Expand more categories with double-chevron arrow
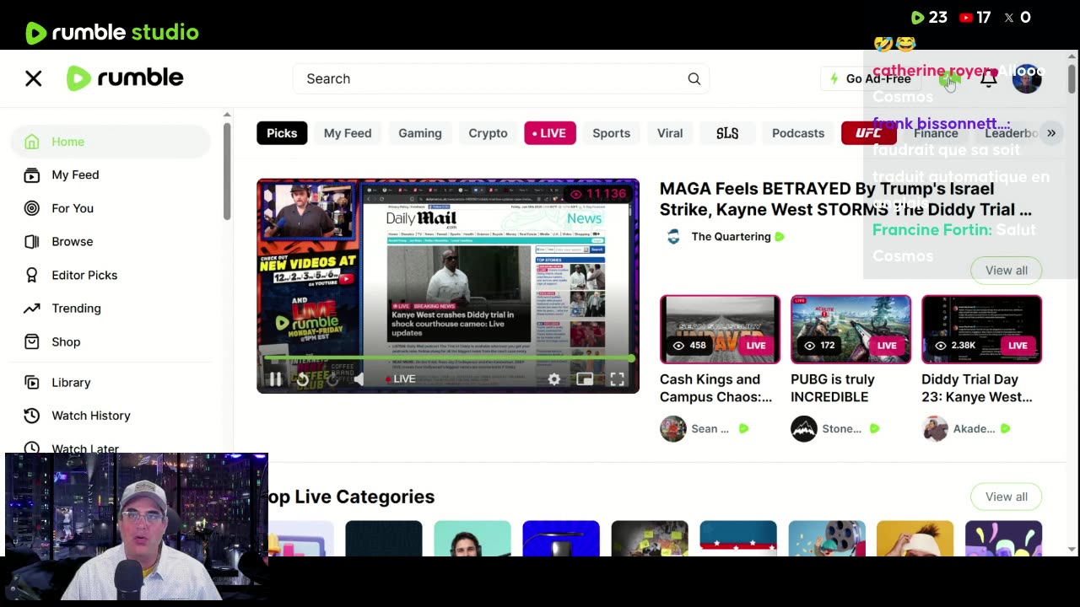The width and height of the screenshot is (1080, 607). pos(1051,133)
